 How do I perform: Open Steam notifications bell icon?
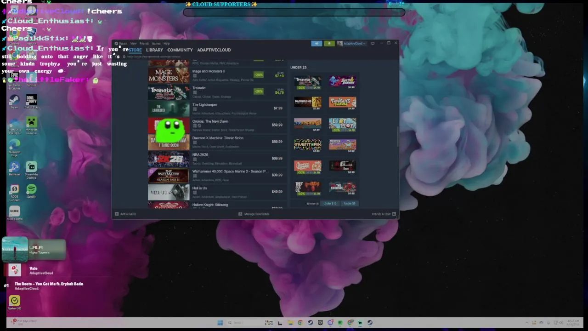[x=329, y=43]
